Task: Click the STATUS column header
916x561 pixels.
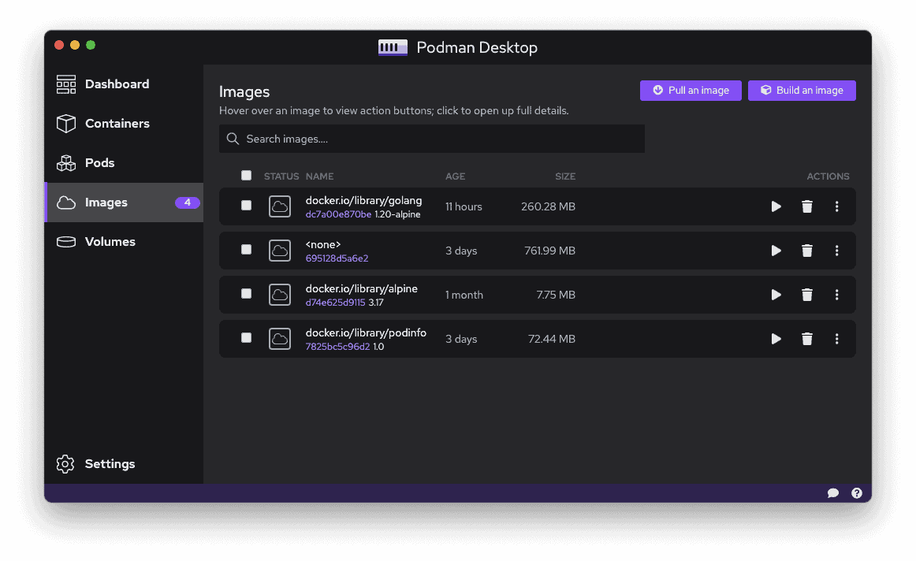Action: click(x=281, y=176)
